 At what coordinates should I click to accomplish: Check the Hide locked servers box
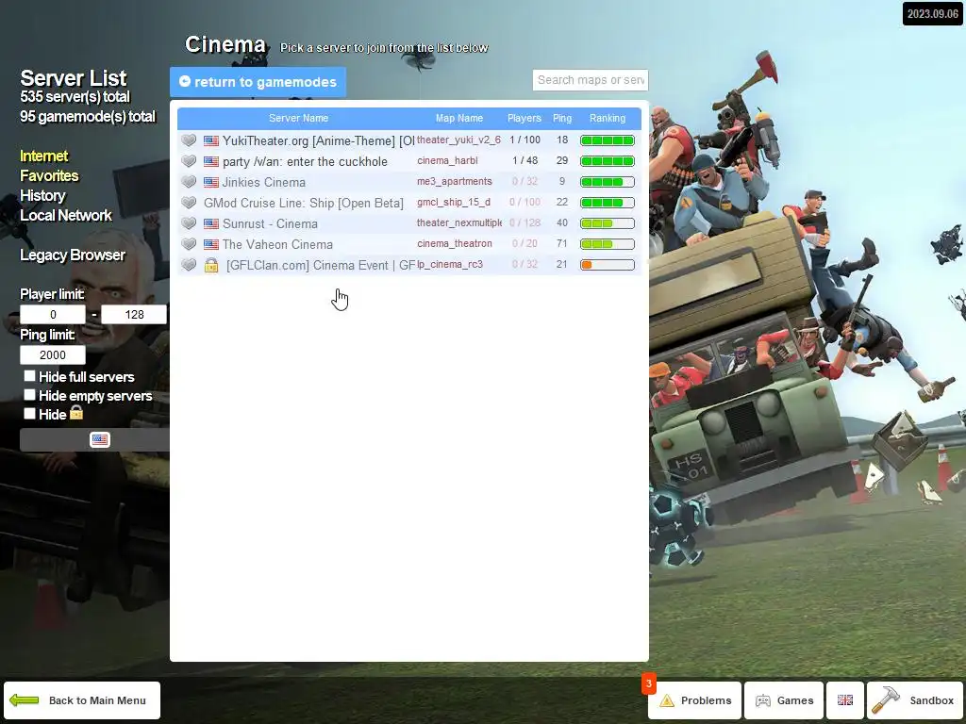click(x=29, y=414)
